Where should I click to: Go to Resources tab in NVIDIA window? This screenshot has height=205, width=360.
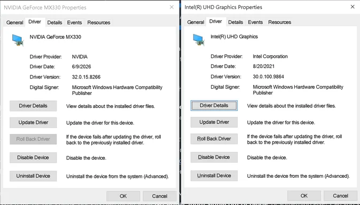(x=99, y=22)
